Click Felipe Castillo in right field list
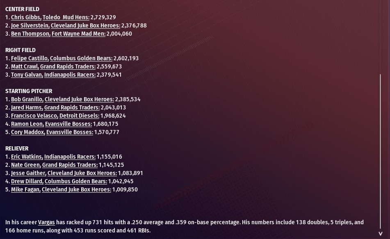The width and height of the screenshot is (390, 239). click(30, 58)
